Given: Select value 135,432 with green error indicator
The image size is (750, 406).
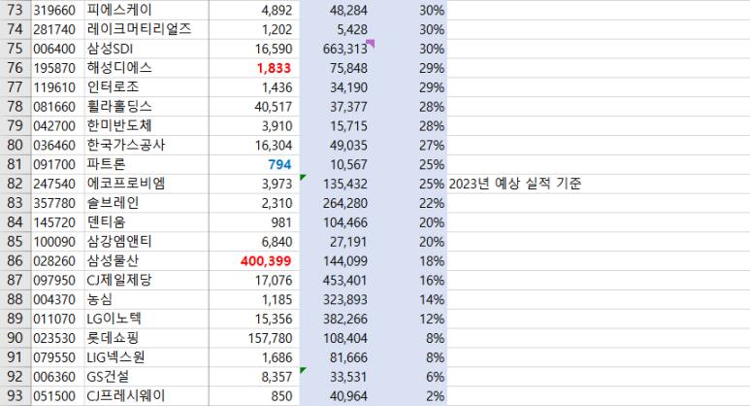Looking at the screenshot, I should click(337, 184).
